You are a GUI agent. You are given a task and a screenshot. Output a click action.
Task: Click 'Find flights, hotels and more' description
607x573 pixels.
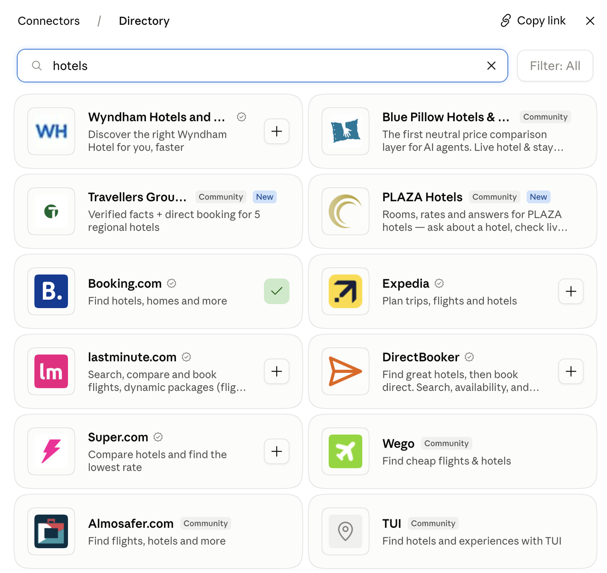click(x=157, y=541)
